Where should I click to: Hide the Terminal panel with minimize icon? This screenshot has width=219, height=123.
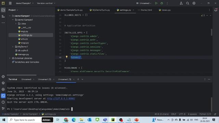point(209,79)
